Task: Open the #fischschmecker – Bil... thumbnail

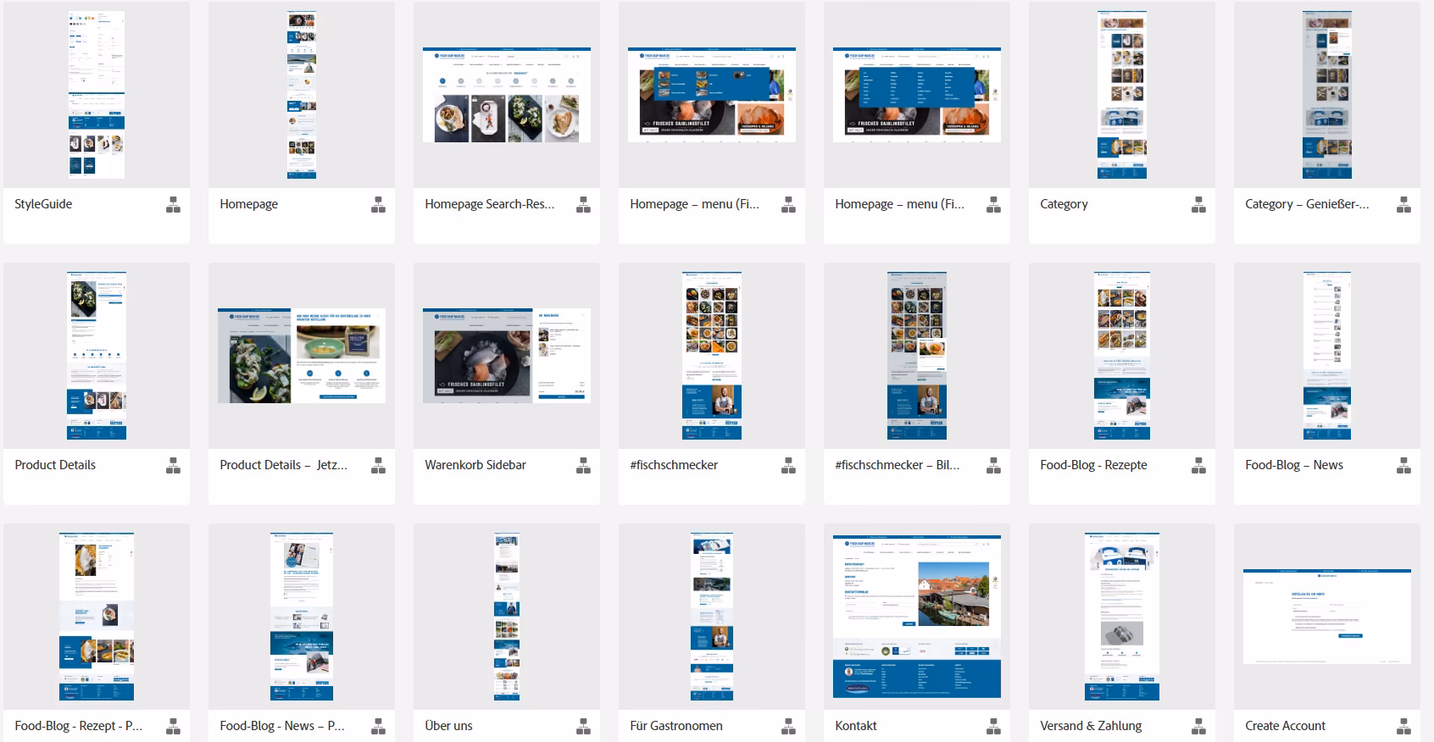Action: click(917, 356)
